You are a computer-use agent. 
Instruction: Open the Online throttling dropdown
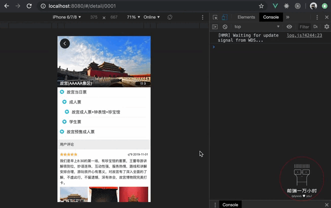point(151,17)
